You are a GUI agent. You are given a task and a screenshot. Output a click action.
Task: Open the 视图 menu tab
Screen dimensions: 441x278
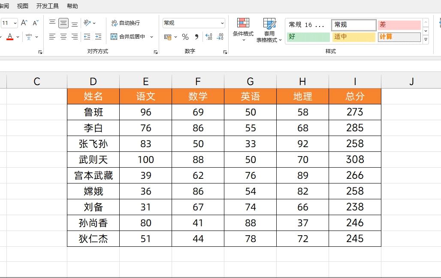pos(22,6)
